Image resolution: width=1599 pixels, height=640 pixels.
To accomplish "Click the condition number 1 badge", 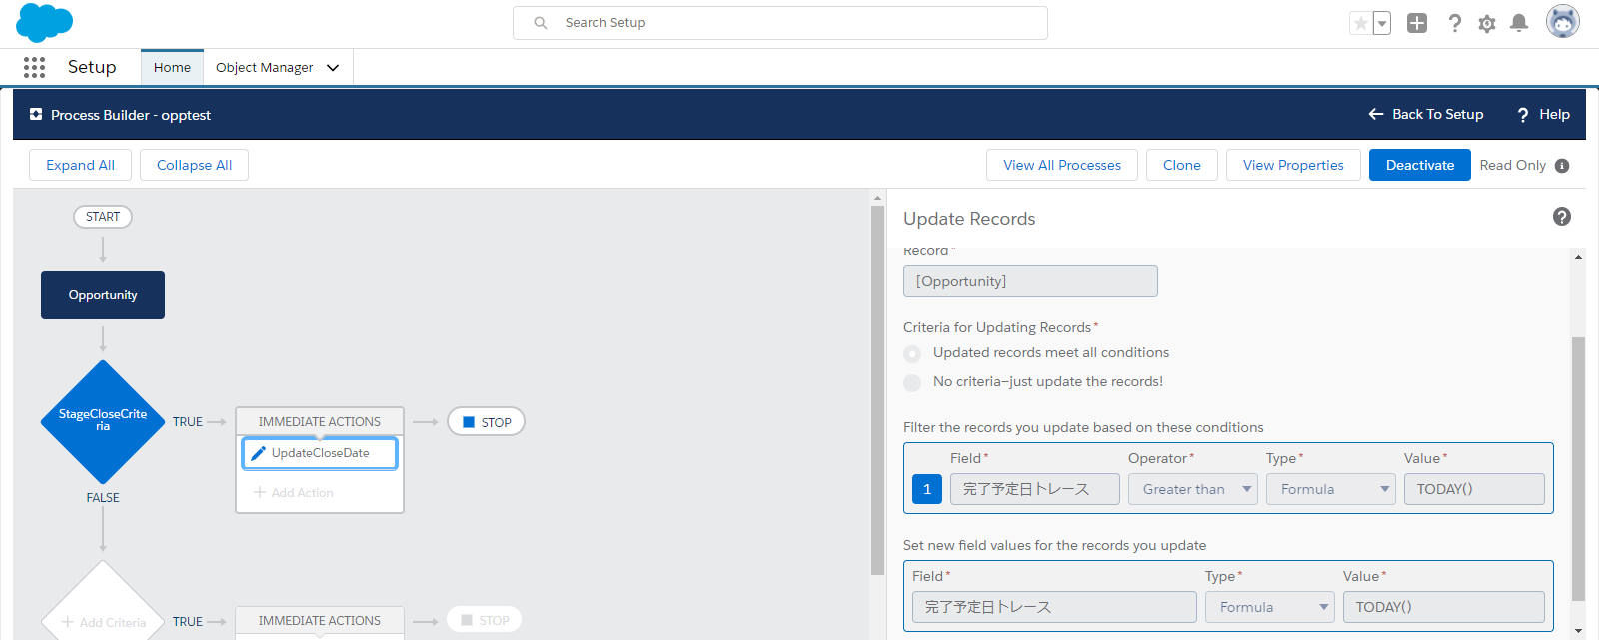I will [927, 489].
